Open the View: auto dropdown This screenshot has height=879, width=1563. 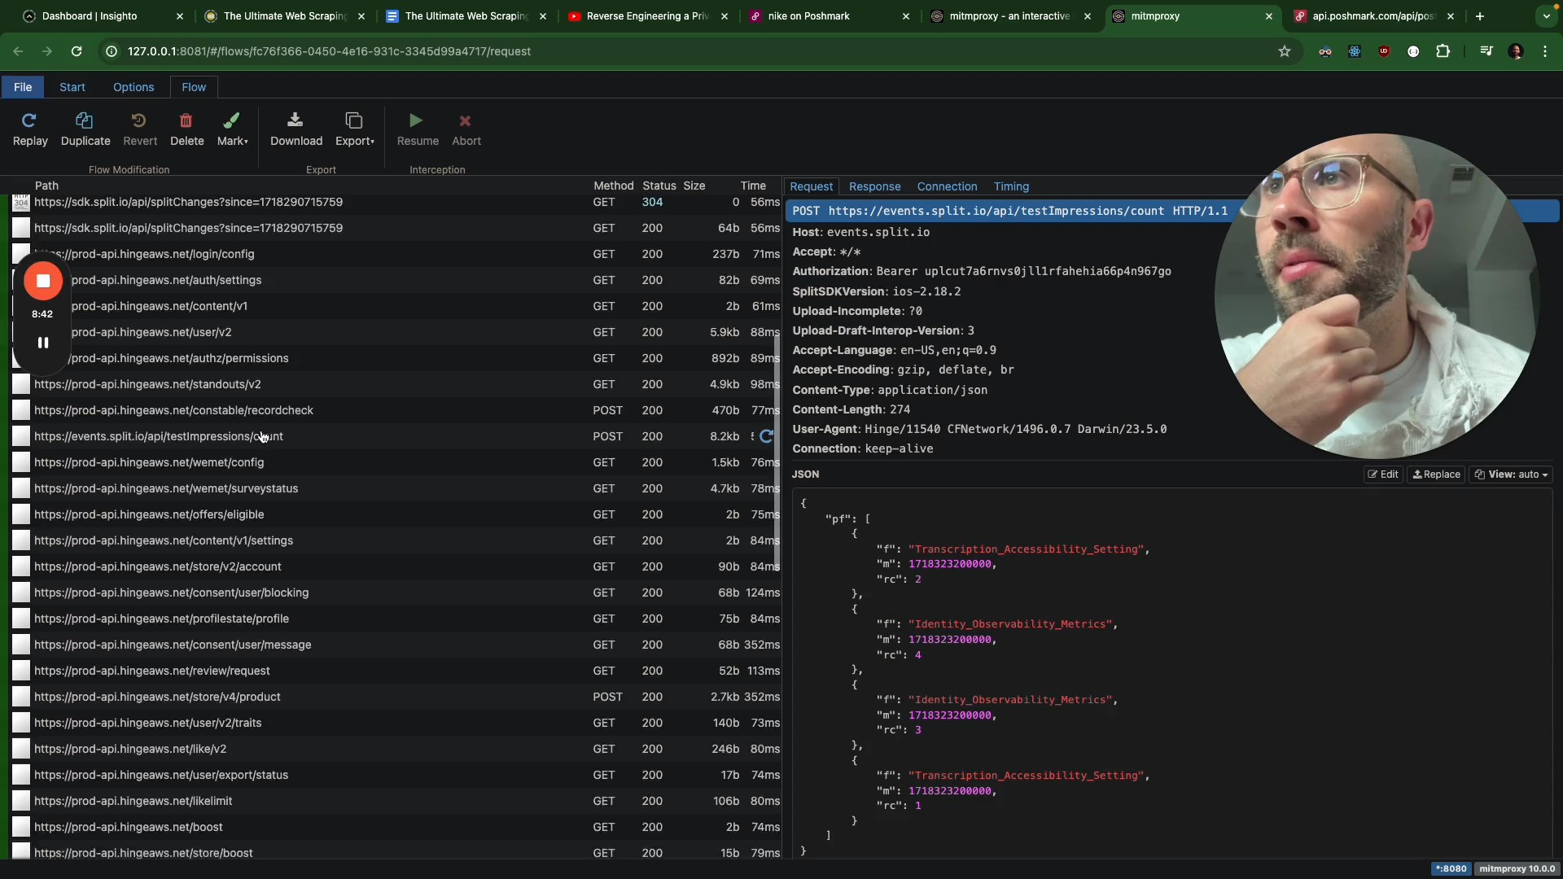point(1512,474)
